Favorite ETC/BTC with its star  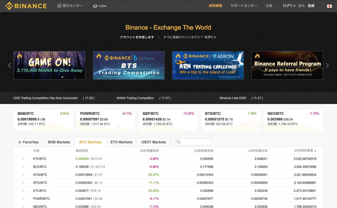click(x=23, y=191)
